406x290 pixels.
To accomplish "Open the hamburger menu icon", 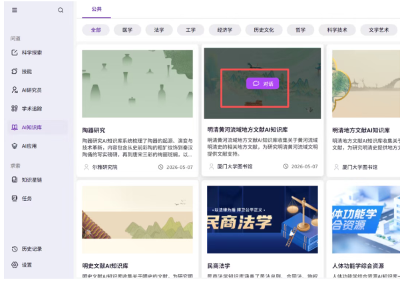I will [x=15, y=10].
